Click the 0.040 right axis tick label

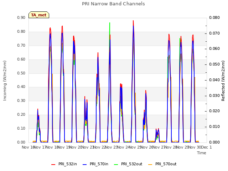coord(214,80)
